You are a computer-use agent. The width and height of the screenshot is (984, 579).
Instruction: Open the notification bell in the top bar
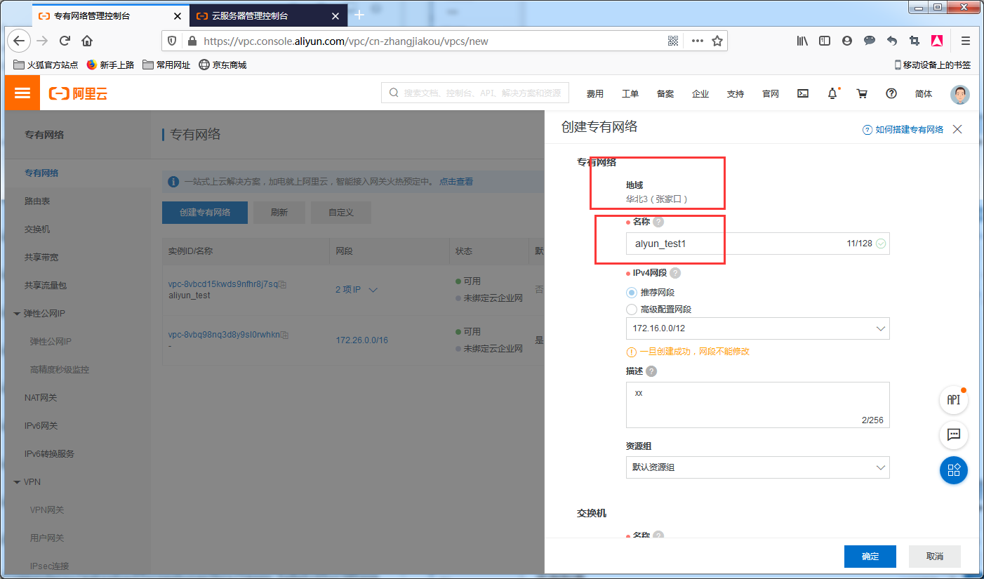pyautogui.click(x=832, y=93)
